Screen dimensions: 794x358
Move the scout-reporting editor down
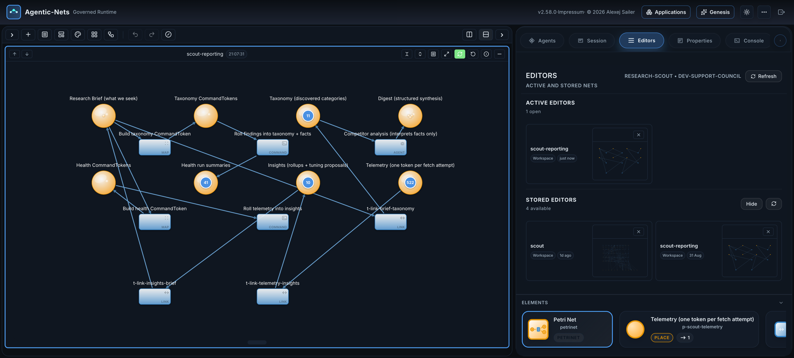pos(27,54)
